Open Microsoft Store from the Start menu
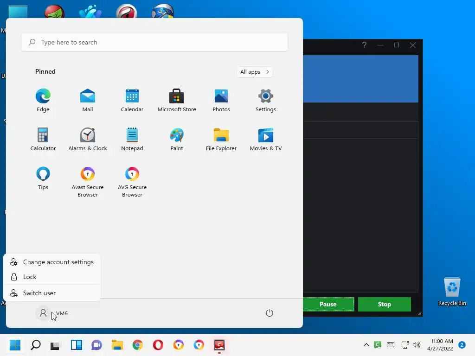Screen dimensions: 475x356 [177, 101]
